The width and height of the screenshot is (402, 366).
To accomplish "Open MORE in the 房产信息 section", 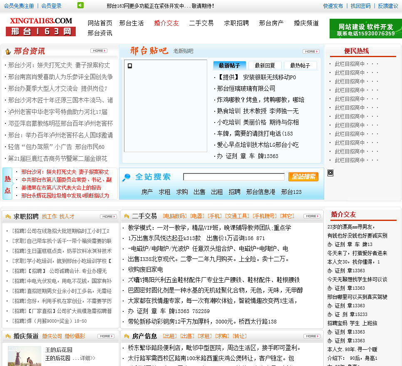I will (312, 336).
